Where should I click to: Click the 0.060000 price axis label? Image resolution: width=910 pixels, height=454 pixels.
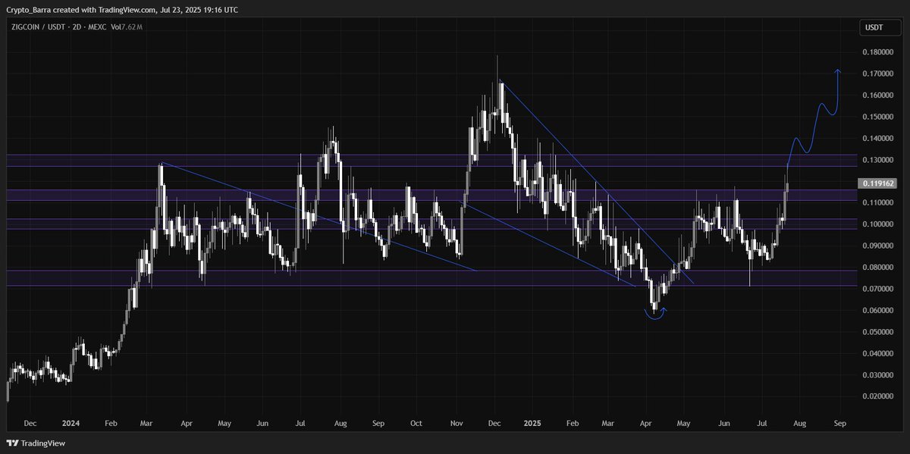(x=878, y=311)
